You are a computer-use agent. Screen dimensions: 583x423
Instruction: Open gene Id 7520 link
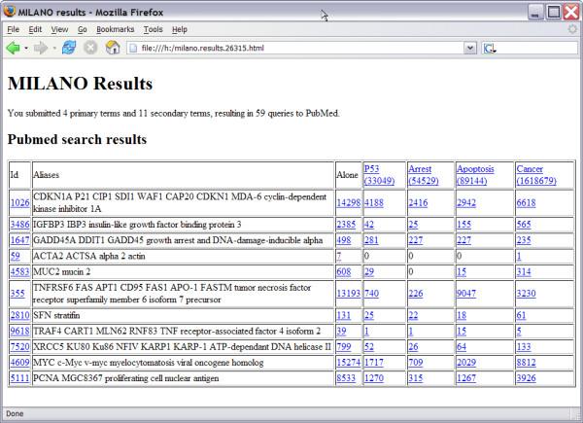(x=20, y=347)
